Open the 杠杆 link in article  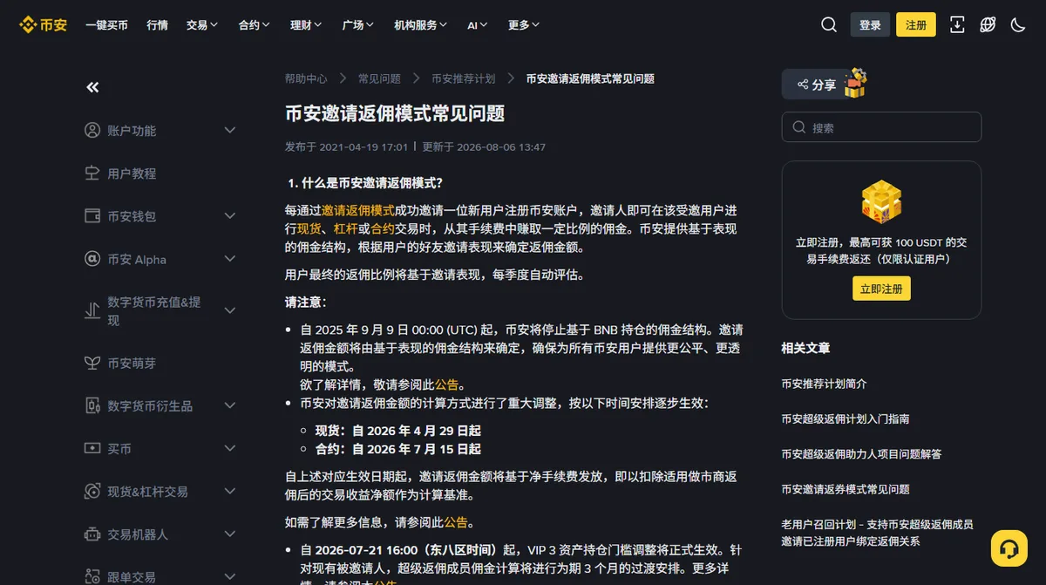pyautogui.click(x=346, y=228)
